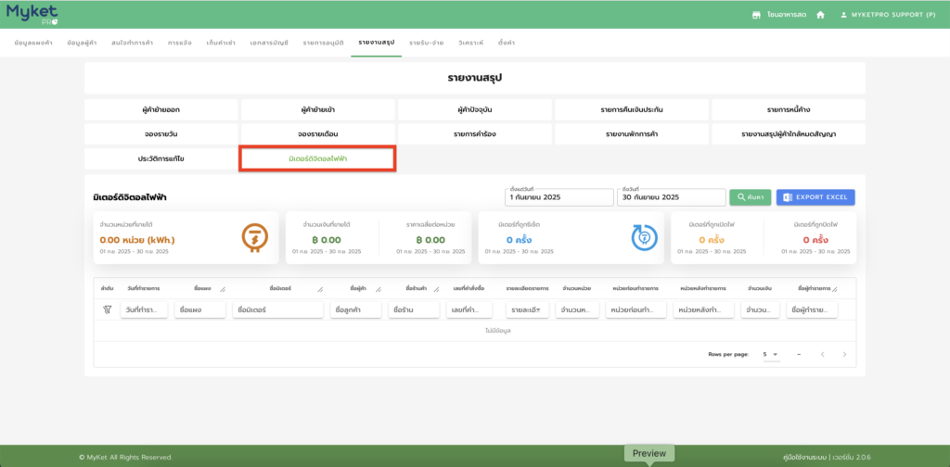Click the ชื่อแผง filter input

coord(200,309)
